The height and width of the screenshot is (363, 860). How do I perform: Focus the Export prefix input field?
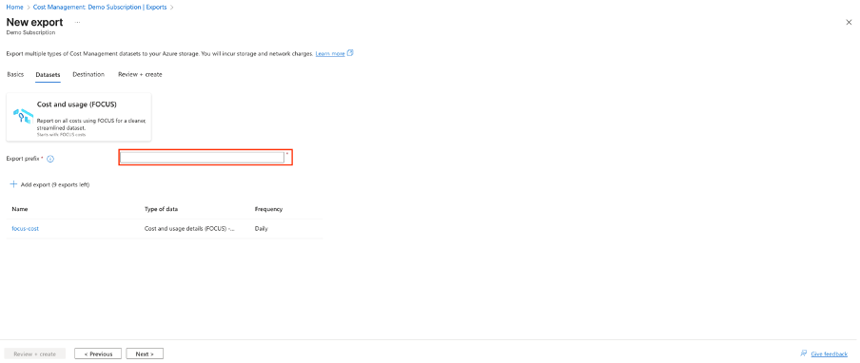tap(203, 158)
